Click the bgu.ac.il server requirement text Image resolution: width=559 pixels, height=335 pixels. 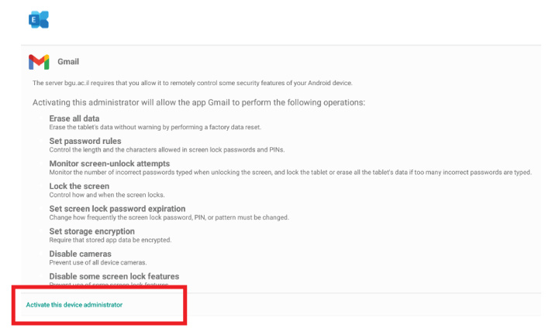192,83
